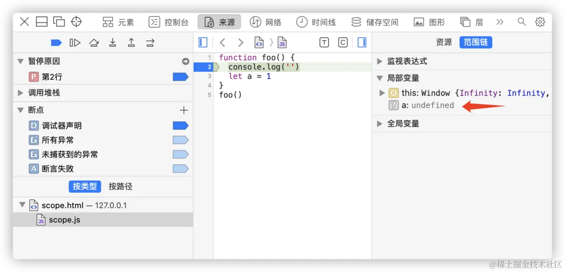Image resolution: width=565 pixels, height=272 pixels.
Task: Click the search magnifier icon
Action: click(522, 21)
